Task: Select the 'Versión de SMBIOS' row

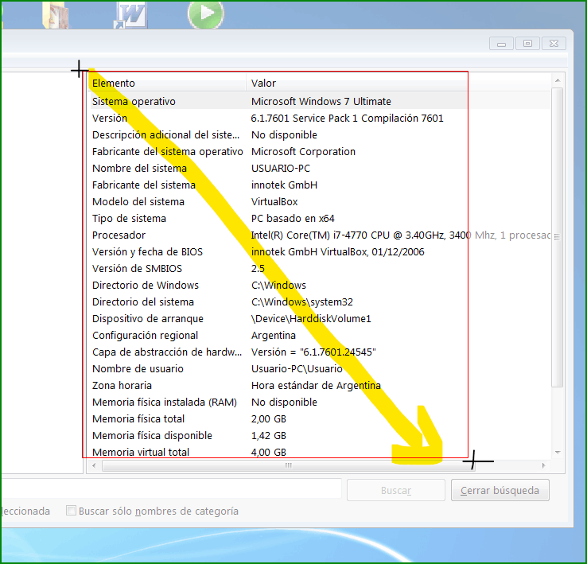Action: coord(319,268)
